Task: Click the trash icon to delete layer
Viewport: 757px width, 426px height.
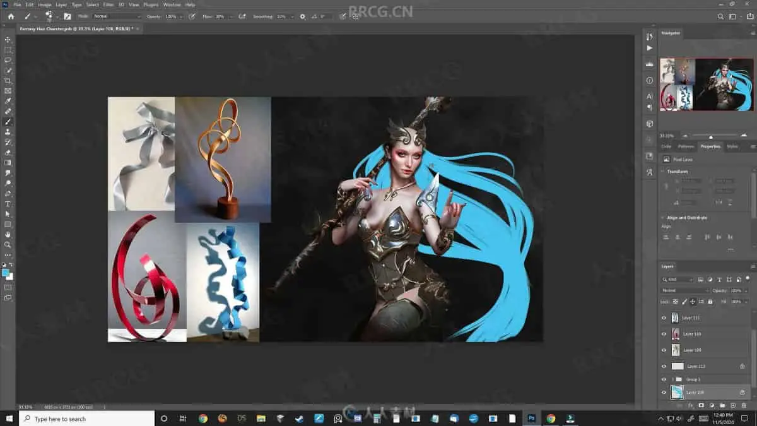Action: point(744,405)
